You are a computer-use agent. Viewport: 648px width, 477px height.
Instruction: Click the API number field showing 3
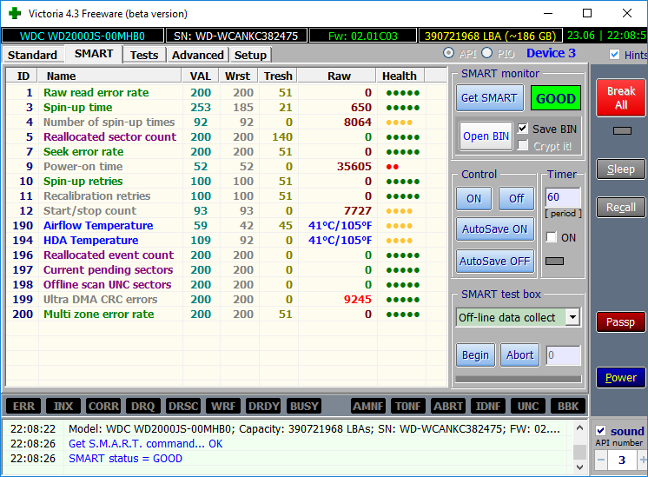[x=622, y=460]
